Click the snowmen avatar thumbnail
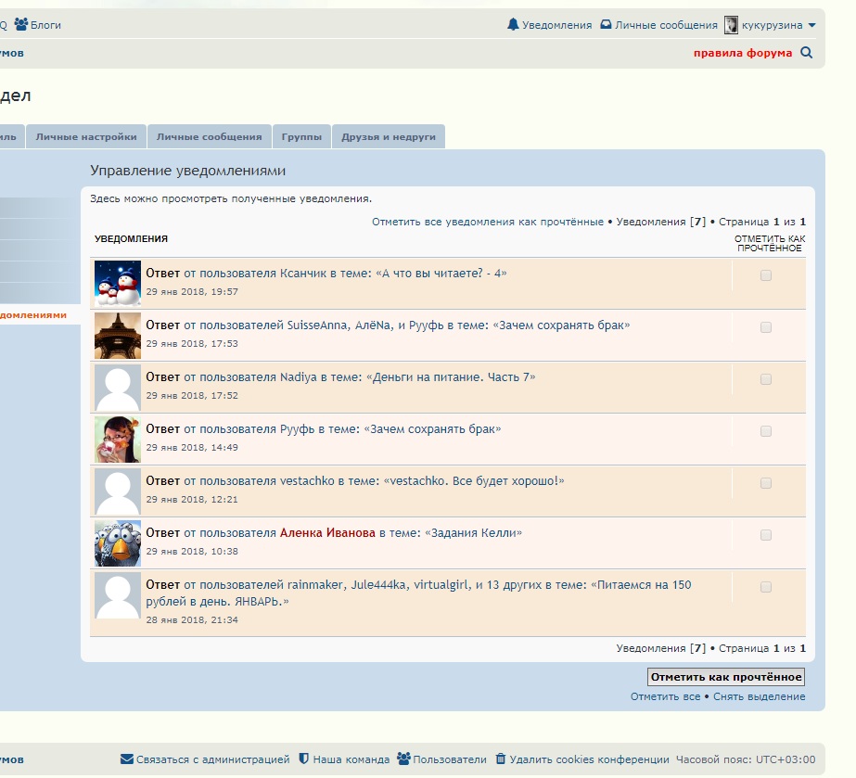Screen dimensions: 856x778 [118, 284]
